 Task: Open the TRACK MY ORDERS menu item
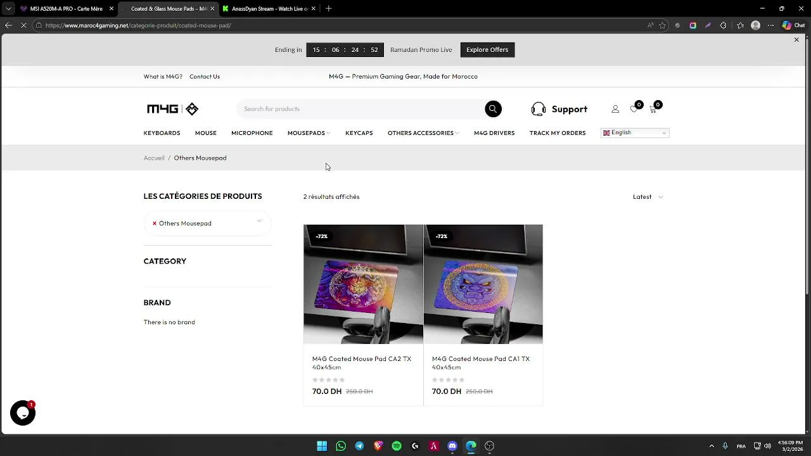click(558, 133)
